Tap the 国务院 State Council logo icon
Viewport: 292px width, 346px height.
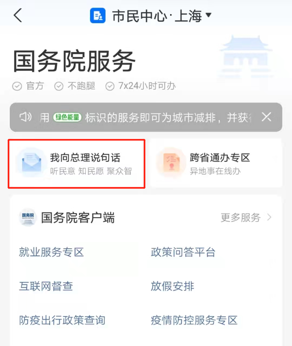pyautogui.click(x=28, y=217)
